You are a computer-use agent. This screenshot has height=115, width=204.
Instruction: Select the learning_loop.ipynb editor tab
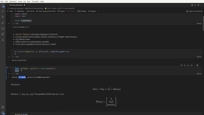pos(16,5)
